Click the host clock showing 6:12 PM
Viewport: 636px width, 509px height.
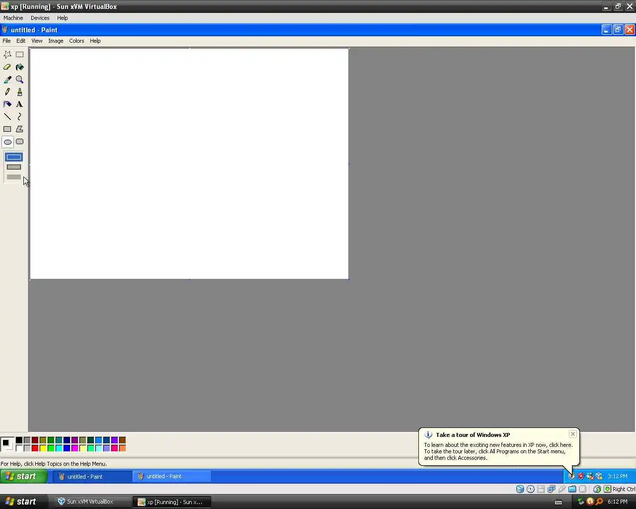pos(618,502)
